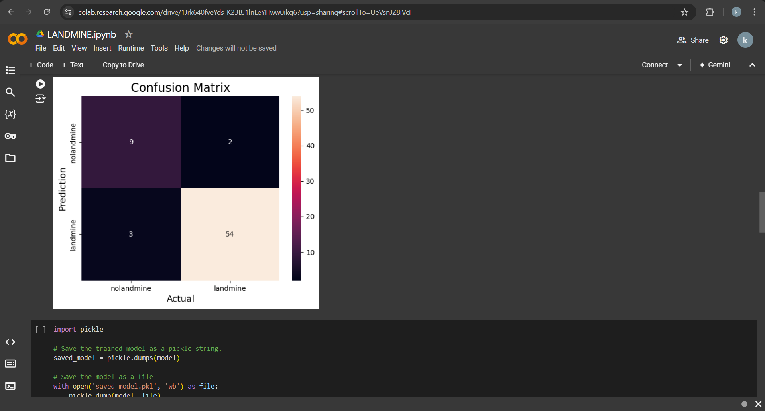Viewport: 765px width, 411px height.
Task: Open find and replace panel
Action: 10,92
